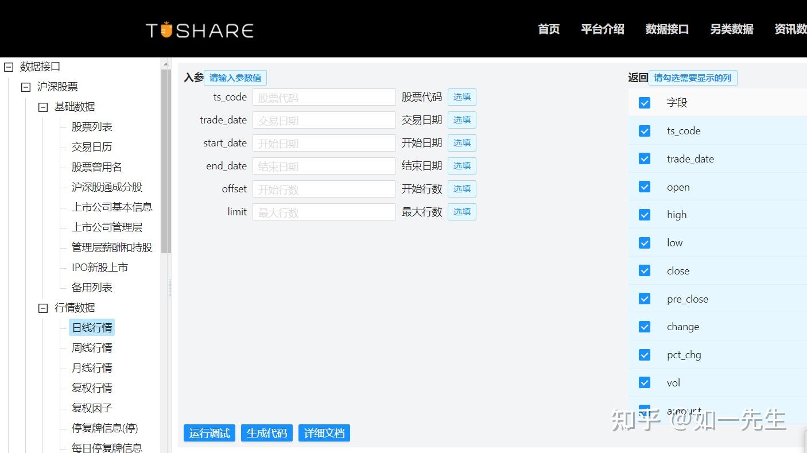Uncheck the open column
Viewport: 807px width, 453px height.
pyautogui.click(x=644, y=187)
